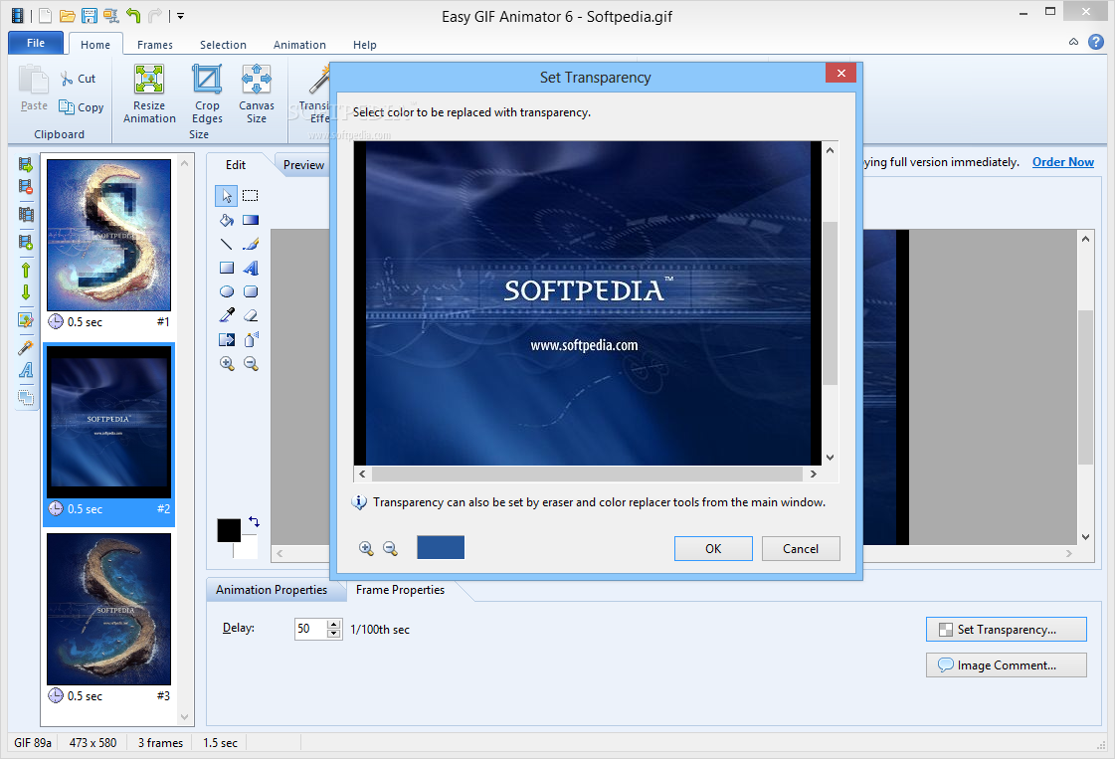This screenshot has height=759, width=1115.
Task: Click the insert frame icon in left sidebar
Action: pyautogui.click(x=26, y=165)
